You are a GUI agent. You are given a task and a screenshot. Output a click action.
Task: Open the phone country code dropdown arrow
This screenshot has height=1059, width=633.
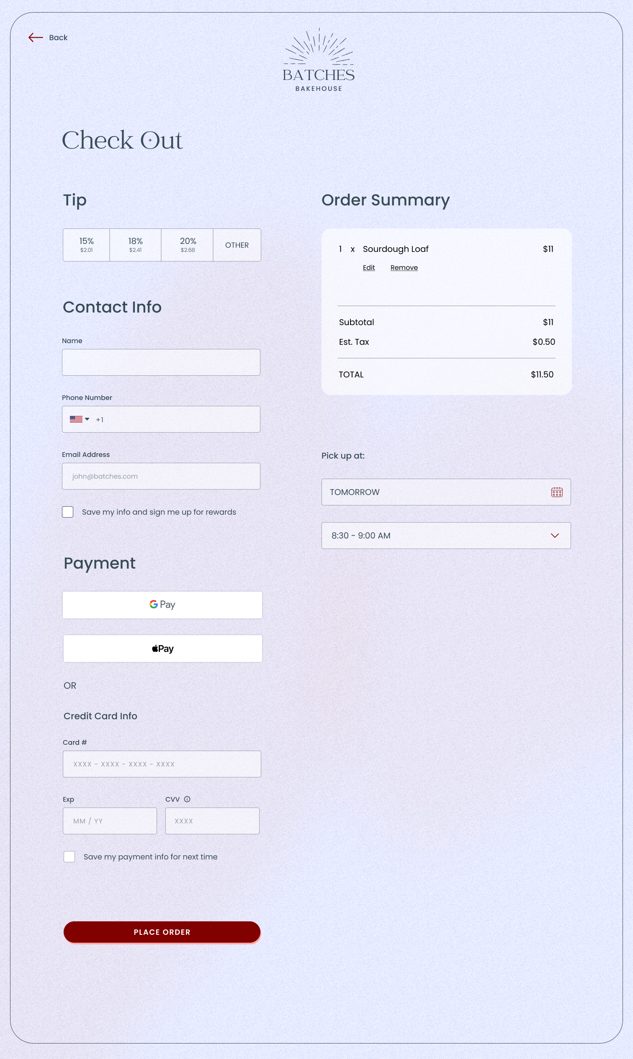(87, 419)
